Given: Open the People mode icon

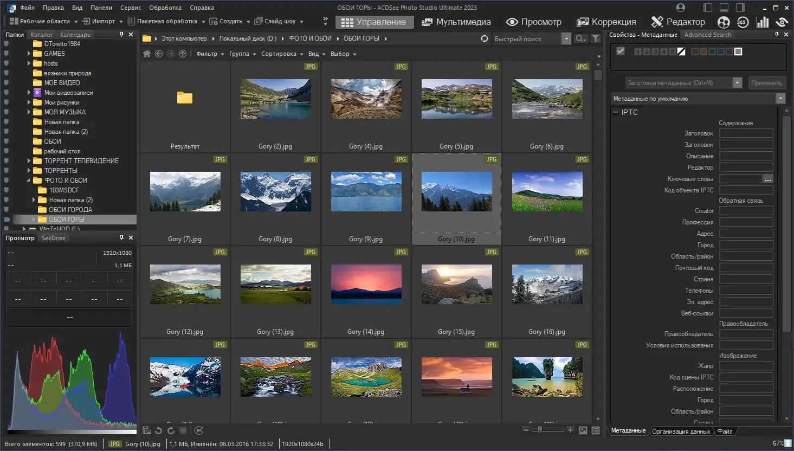Looking at the screenshot, I should pos(724,22).
